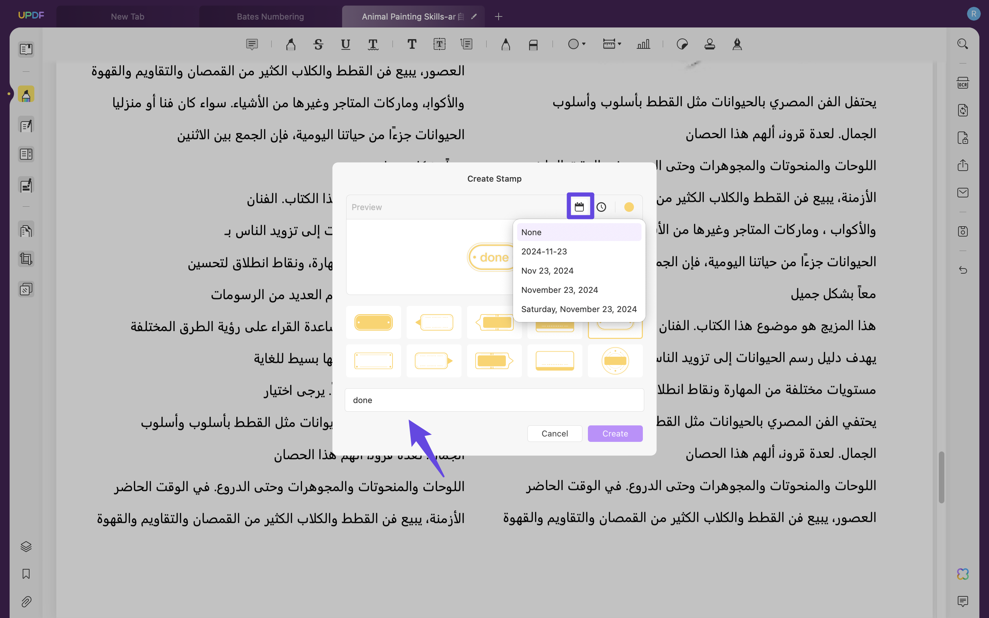
Task: Select the circular stamp style
Action: 615,360
